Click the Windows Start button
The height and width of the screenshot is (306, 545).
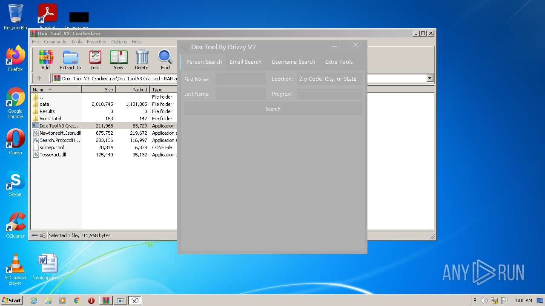(x=12, y=300)
